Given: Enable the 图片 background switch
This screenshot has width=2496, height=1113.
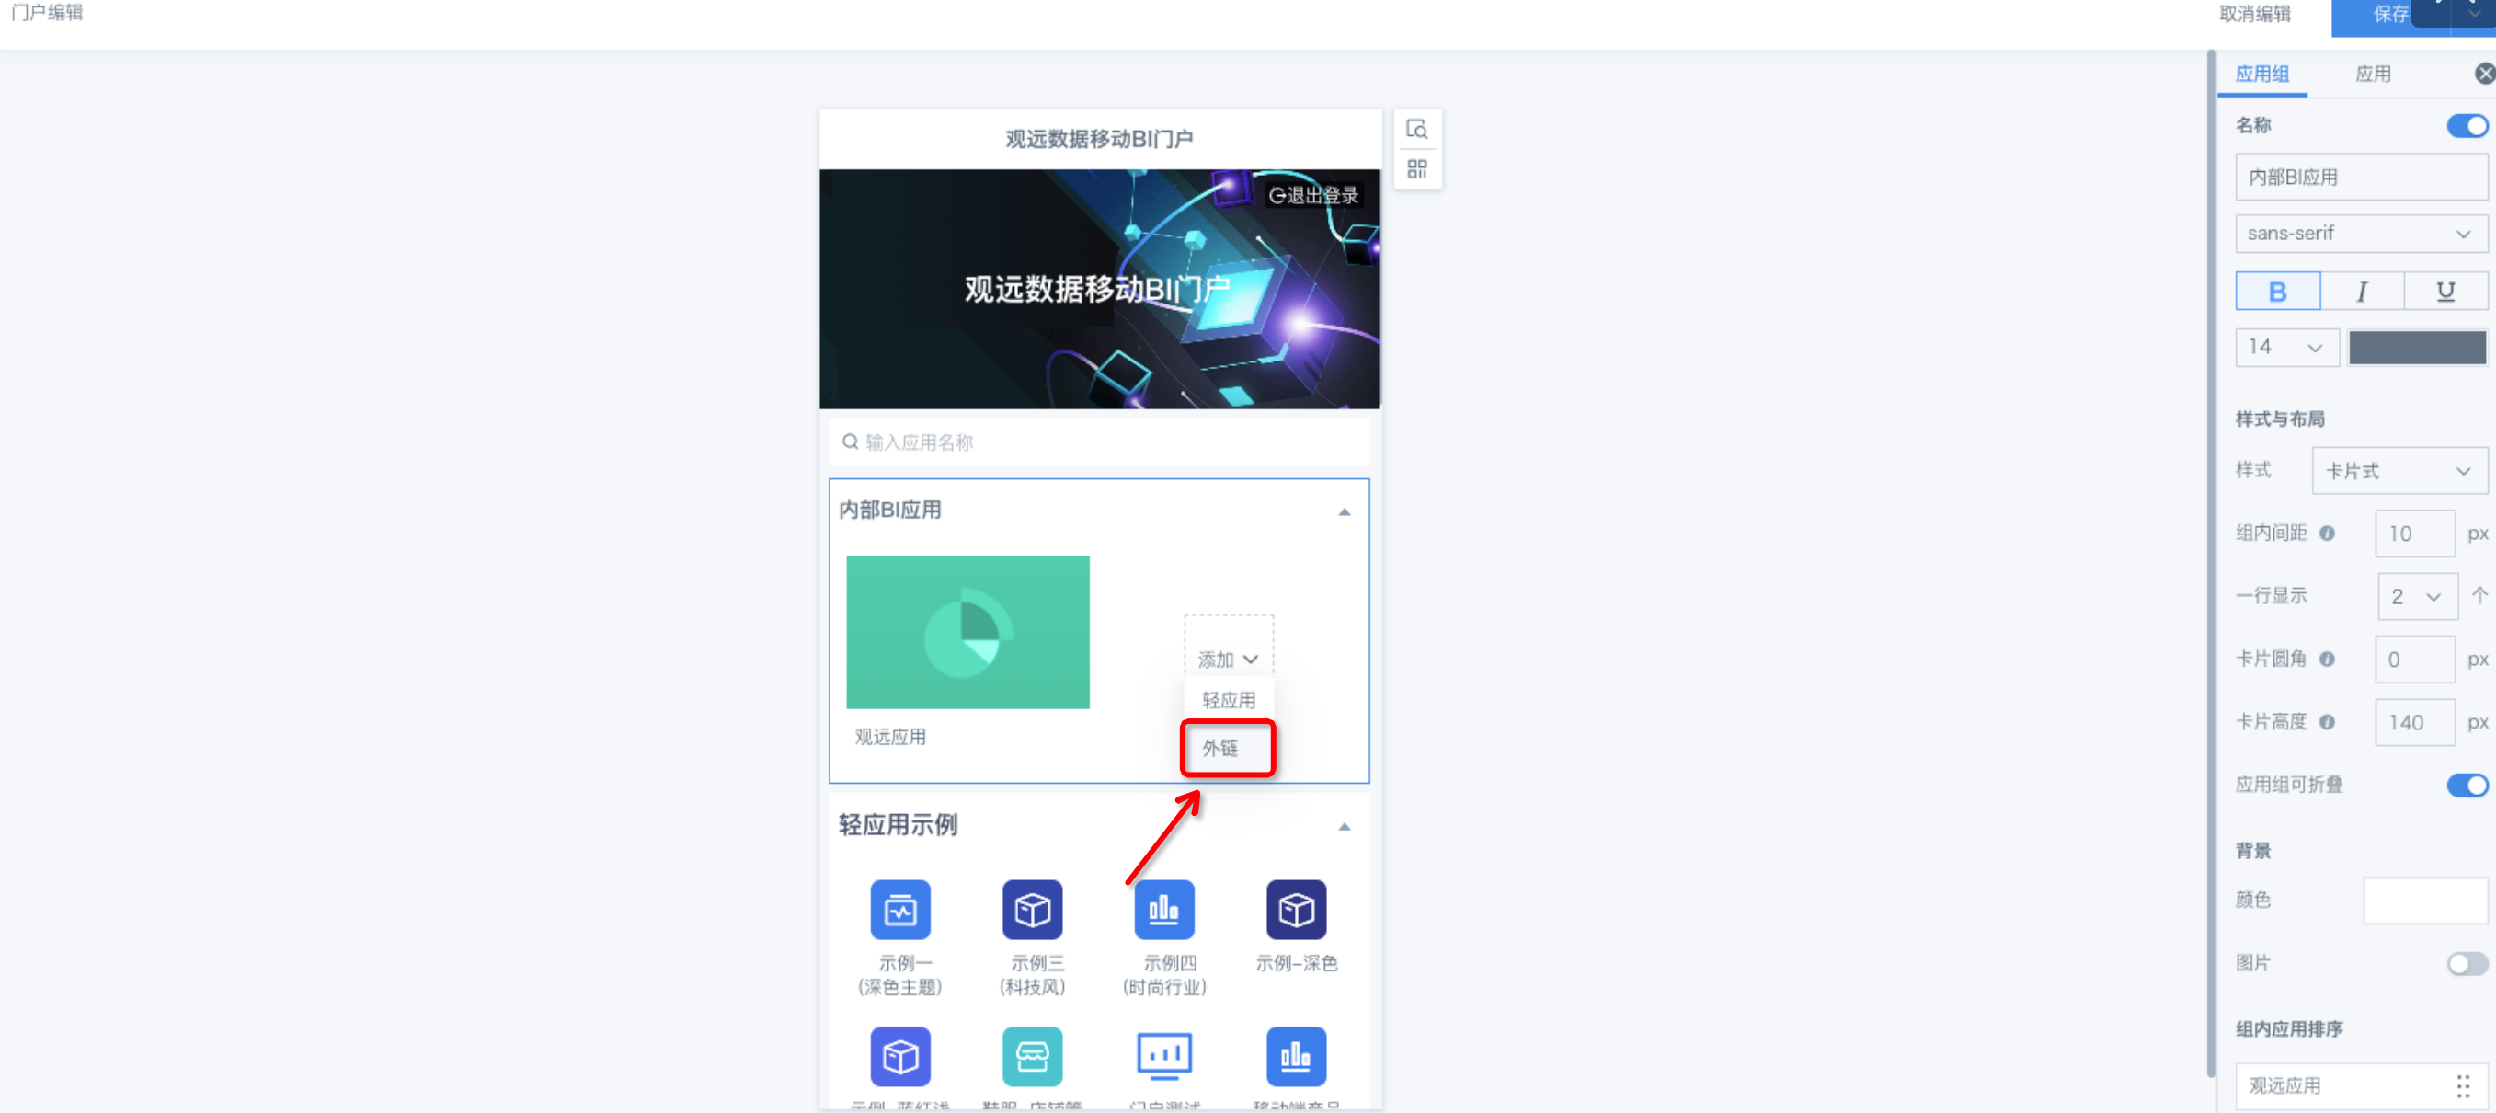Looking at the screenshot, I should tap(2466, 964).
